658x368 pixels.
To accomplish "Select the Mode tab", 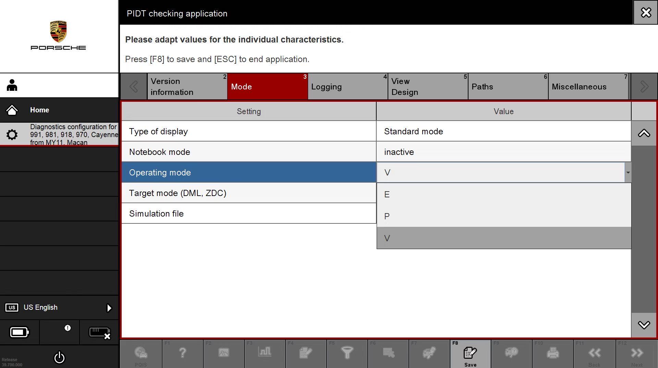I will (267, 87).
